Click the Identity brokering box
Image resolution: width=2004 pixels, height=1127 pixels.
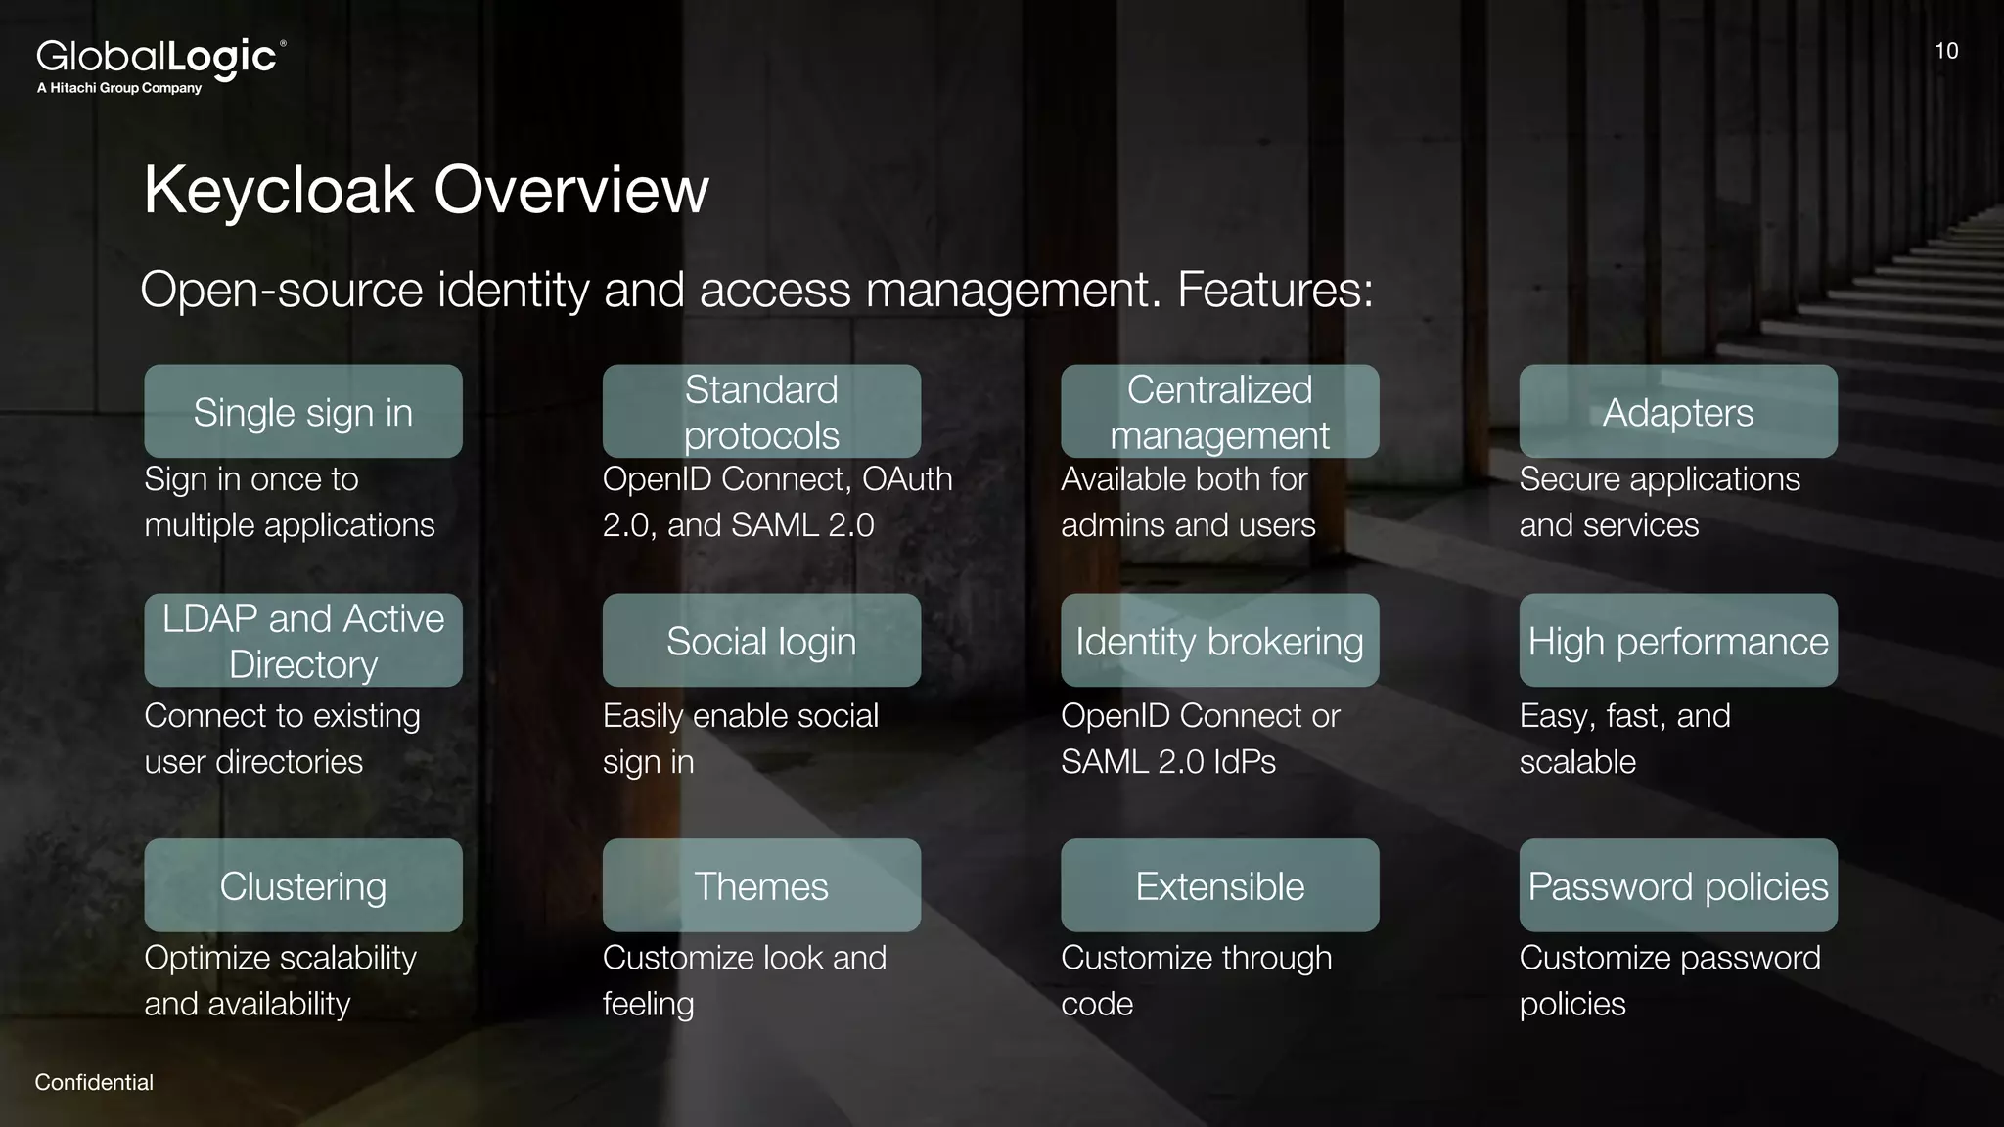point(1219,641)
